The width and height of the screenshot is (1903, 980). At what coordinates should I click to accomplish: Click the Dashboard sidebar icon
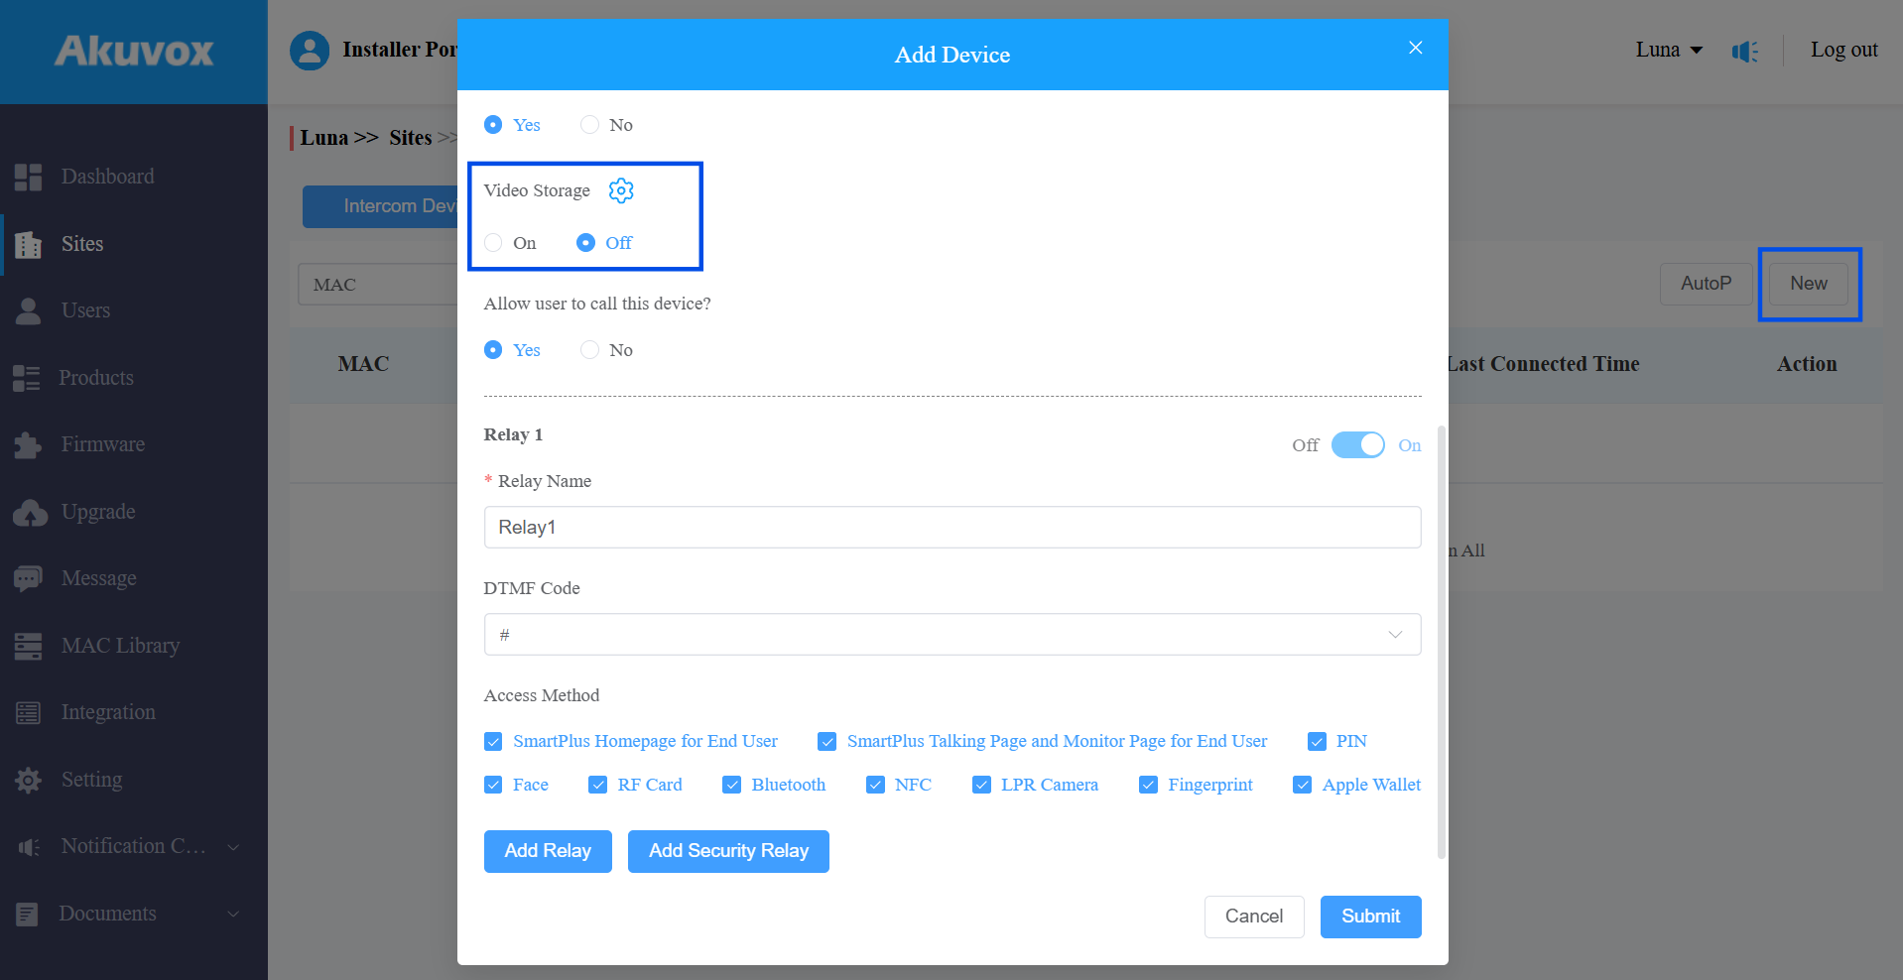[28, 177]
